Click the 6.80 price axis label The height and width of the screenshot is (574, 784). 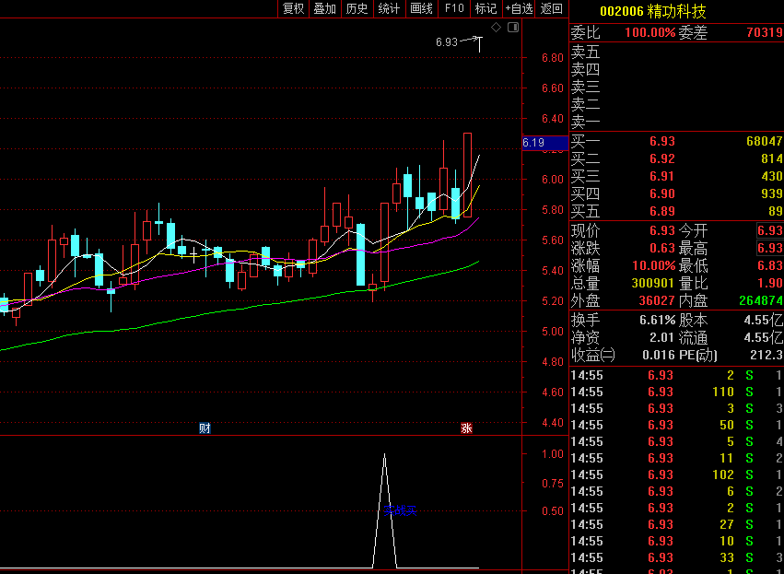coord(553,57)
